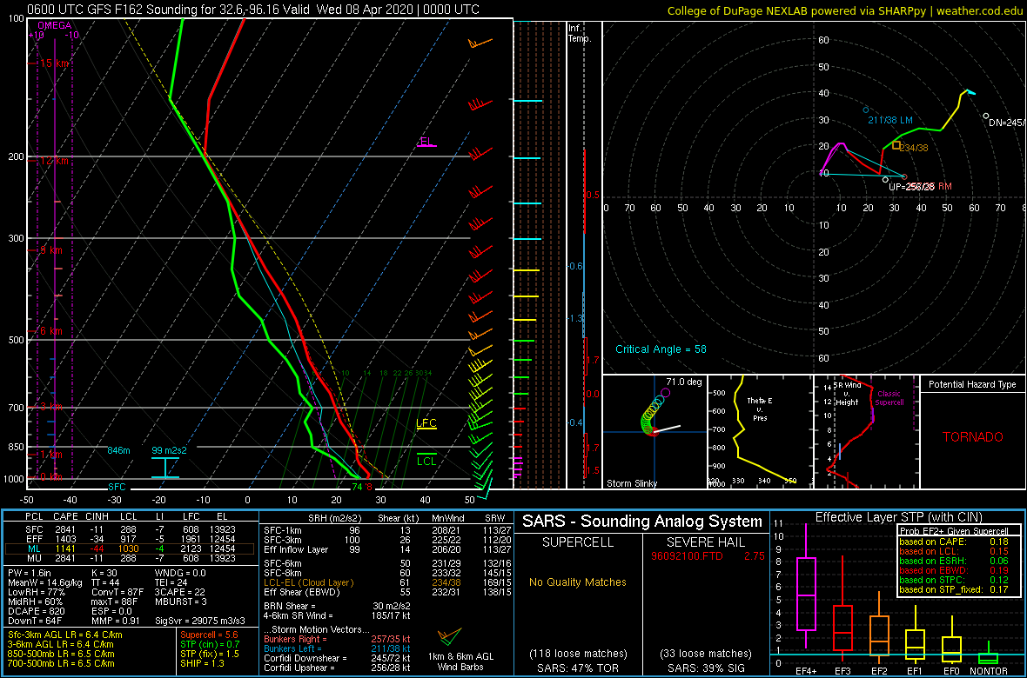Viewport: 1027px width, 678px height.
Task: Click the UP=256/28 marker on the hodograph
Action: 885,179
